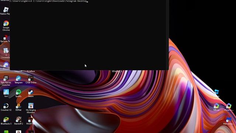Launch Google Chrome from the desktop
Image resolution: width=236 pixels, height=133 pixels.
pos(6,26)
